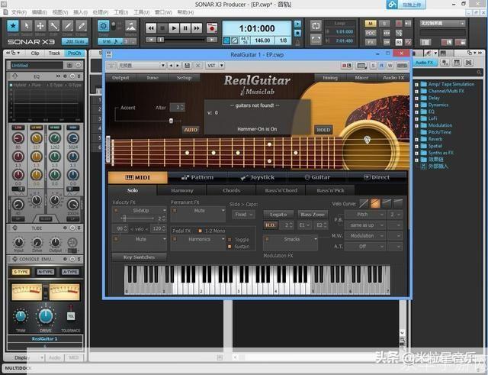Toggle global Solo S button
Viewport: 488px width, 375px height.
[384, 24]
